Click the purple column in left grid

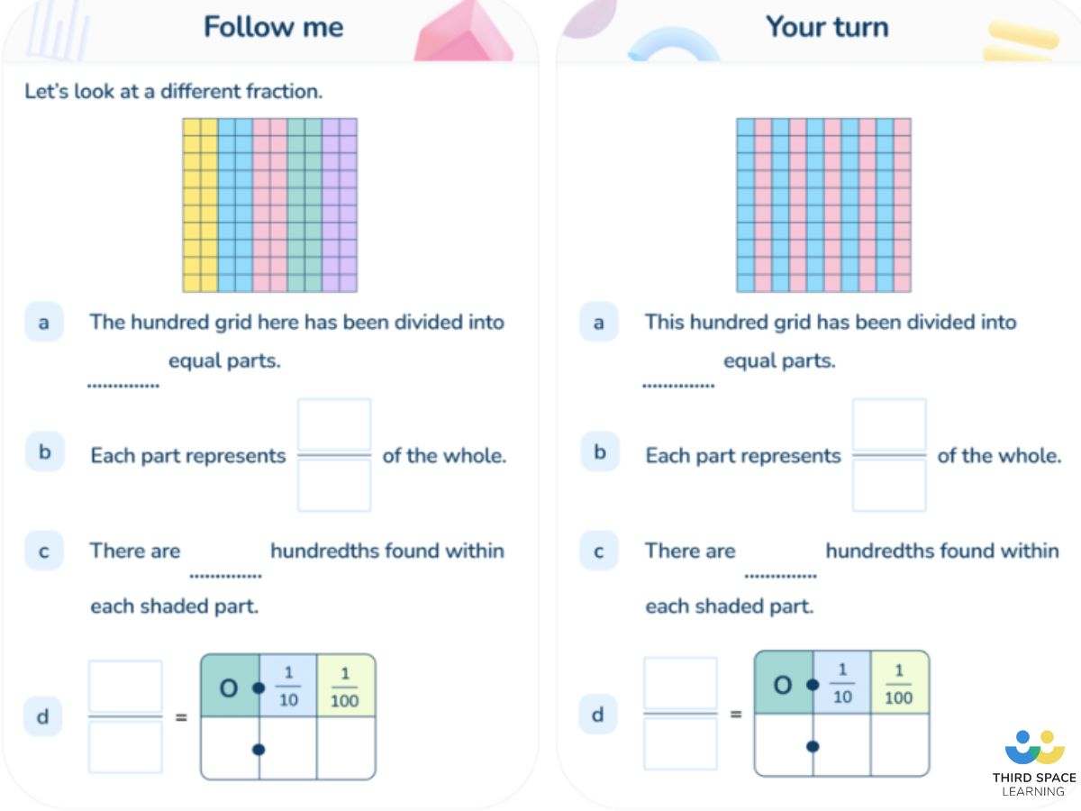[x=340, y=205]
